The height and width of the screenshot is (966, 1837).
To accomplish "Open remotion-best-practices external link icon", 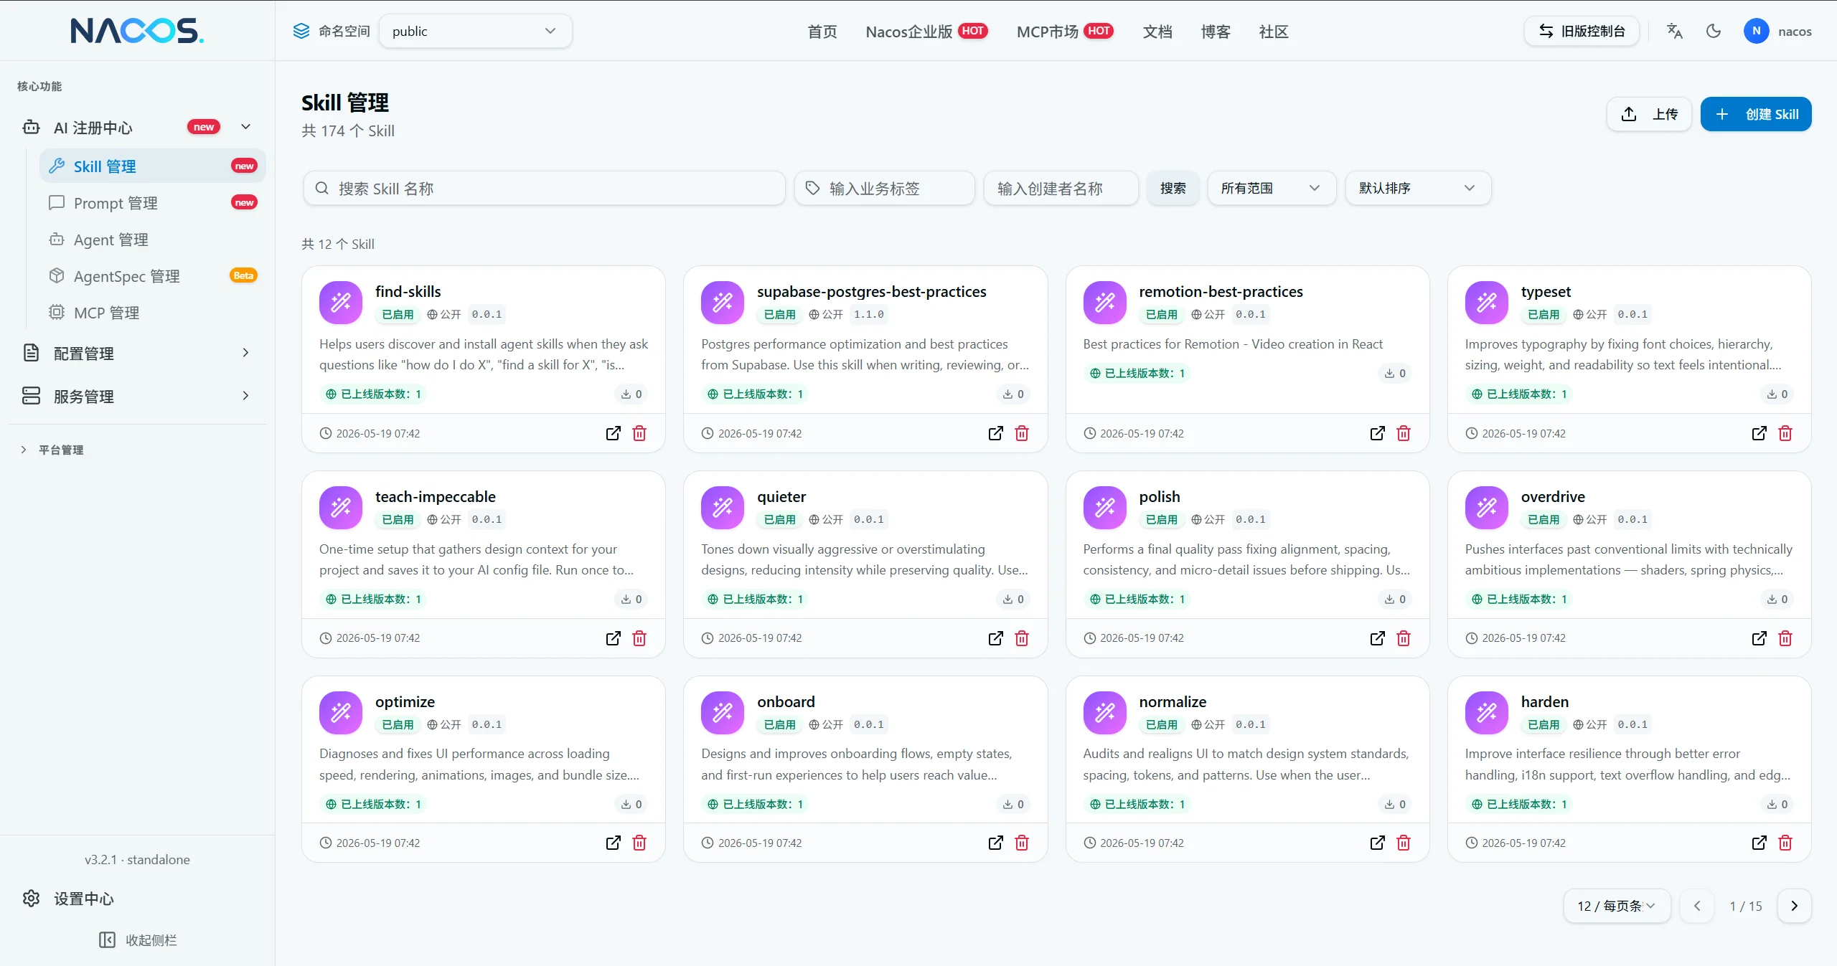I will click(1377, 433).
